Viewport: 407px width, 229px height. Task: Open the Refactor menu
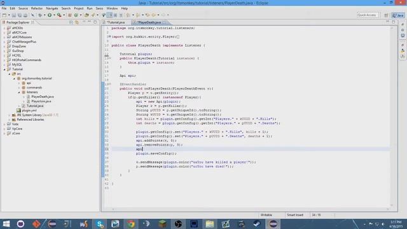pyautogui.click(x=37, y=8)
